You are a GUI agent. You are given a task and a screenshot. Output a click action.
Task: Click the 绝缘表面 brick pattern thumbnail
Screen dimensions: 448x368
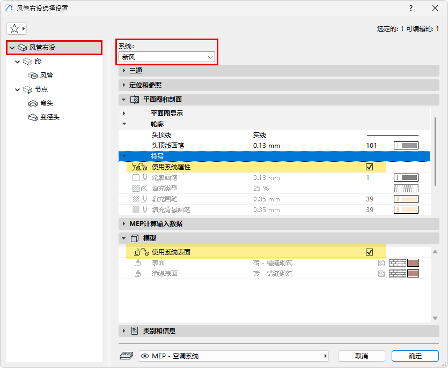[398, 274]
